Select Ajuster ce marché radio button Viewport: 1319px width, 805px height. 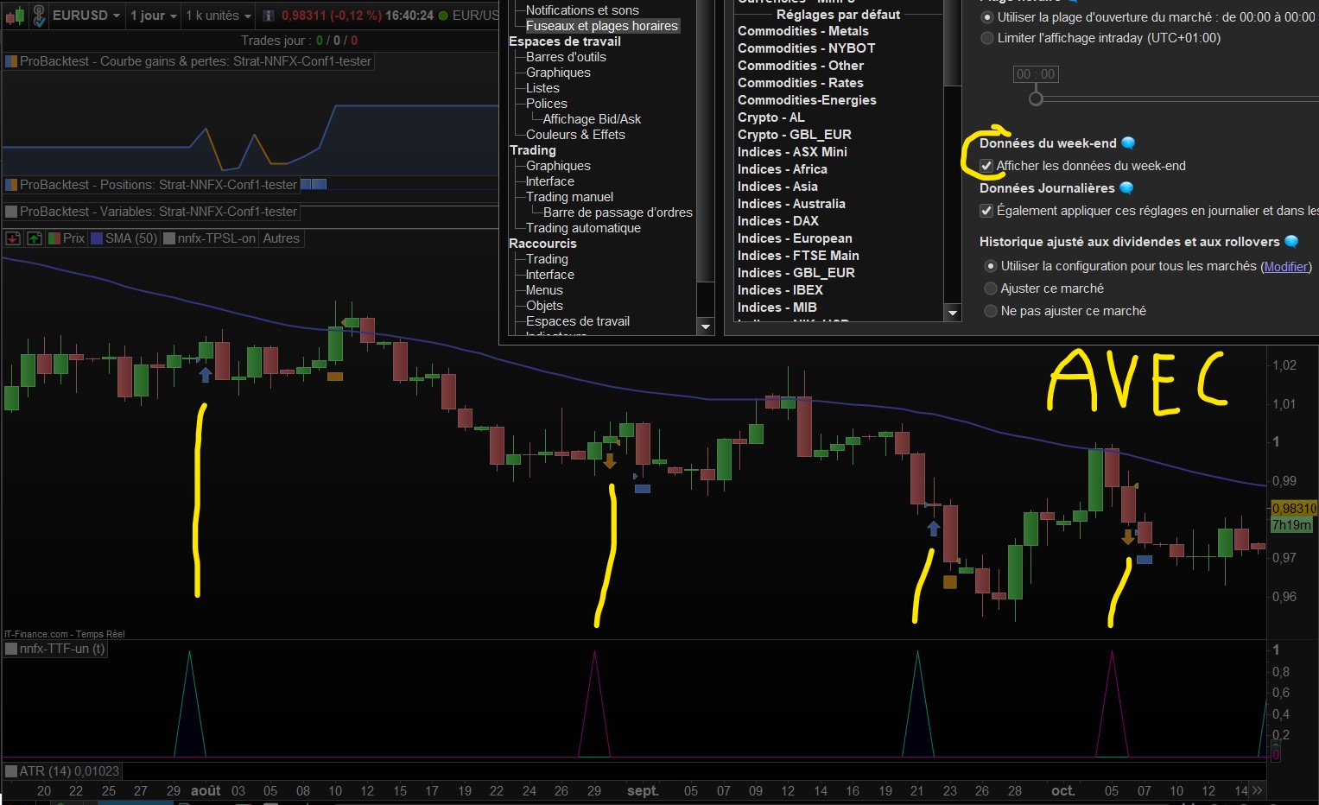(991, 288)
